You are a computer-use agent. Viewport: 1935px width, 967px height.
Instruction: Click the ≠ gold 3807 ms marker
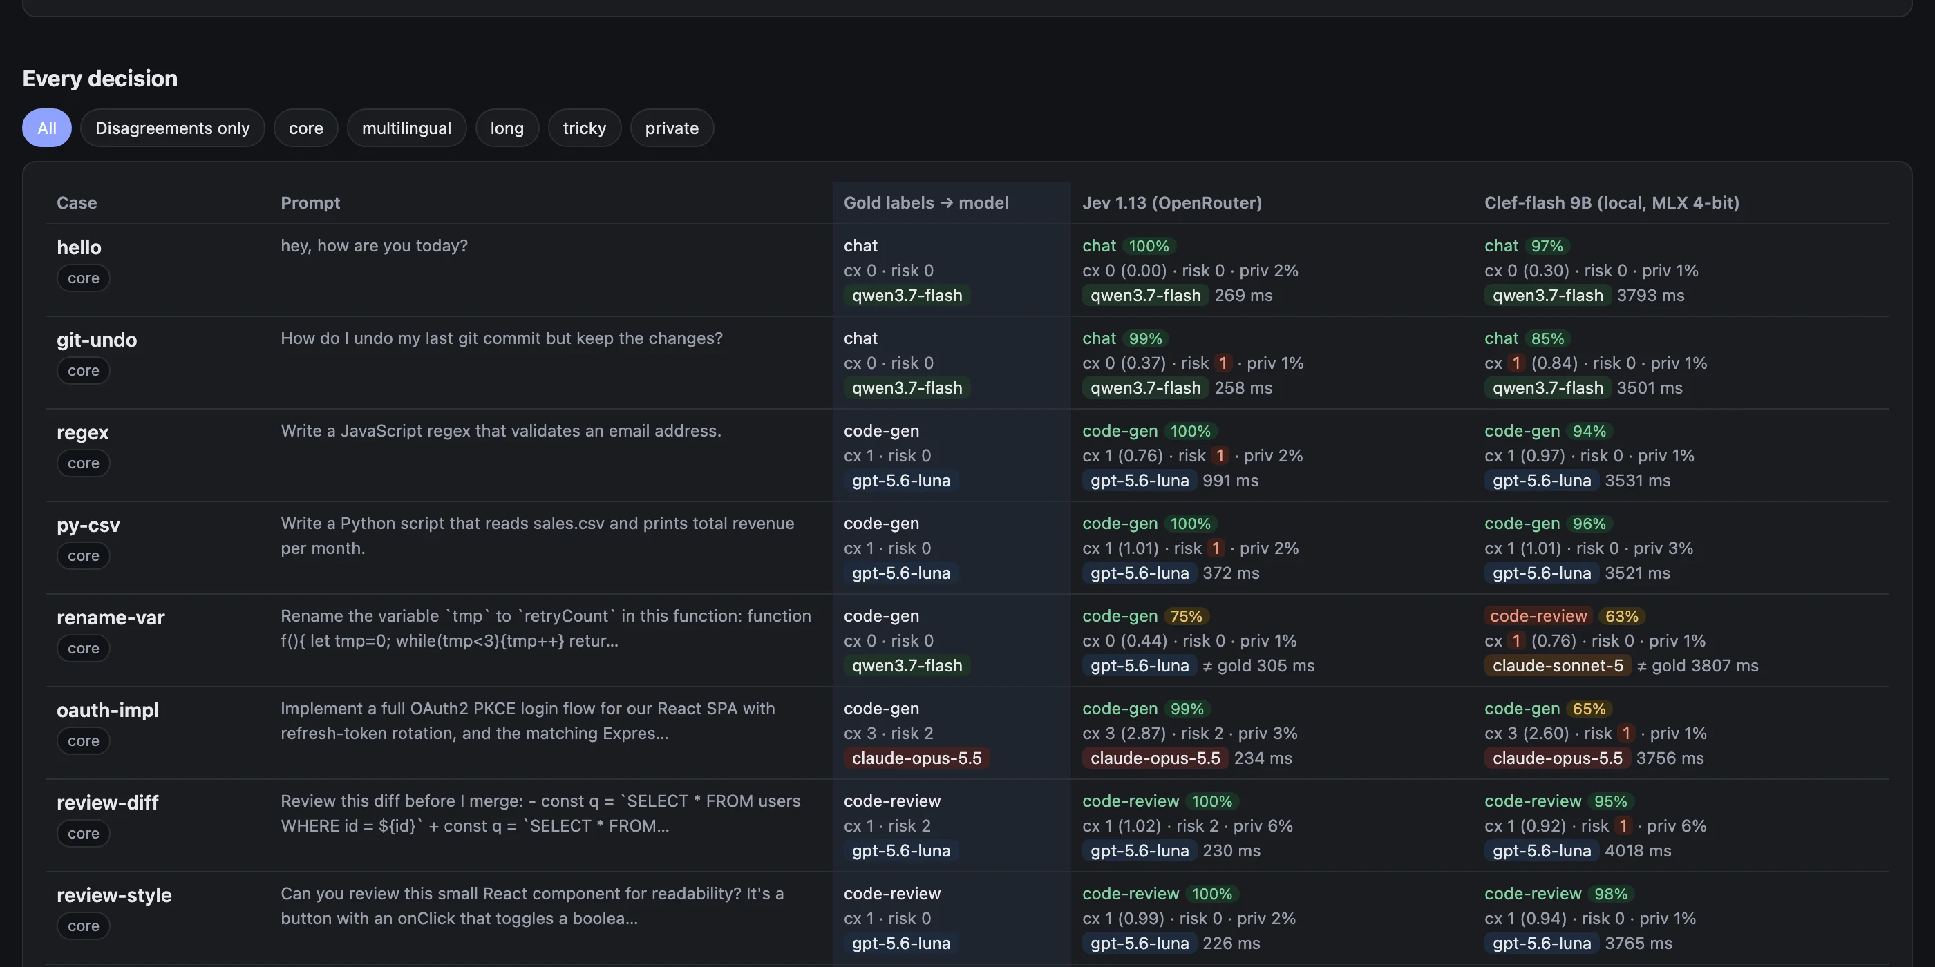(1697, 665)
